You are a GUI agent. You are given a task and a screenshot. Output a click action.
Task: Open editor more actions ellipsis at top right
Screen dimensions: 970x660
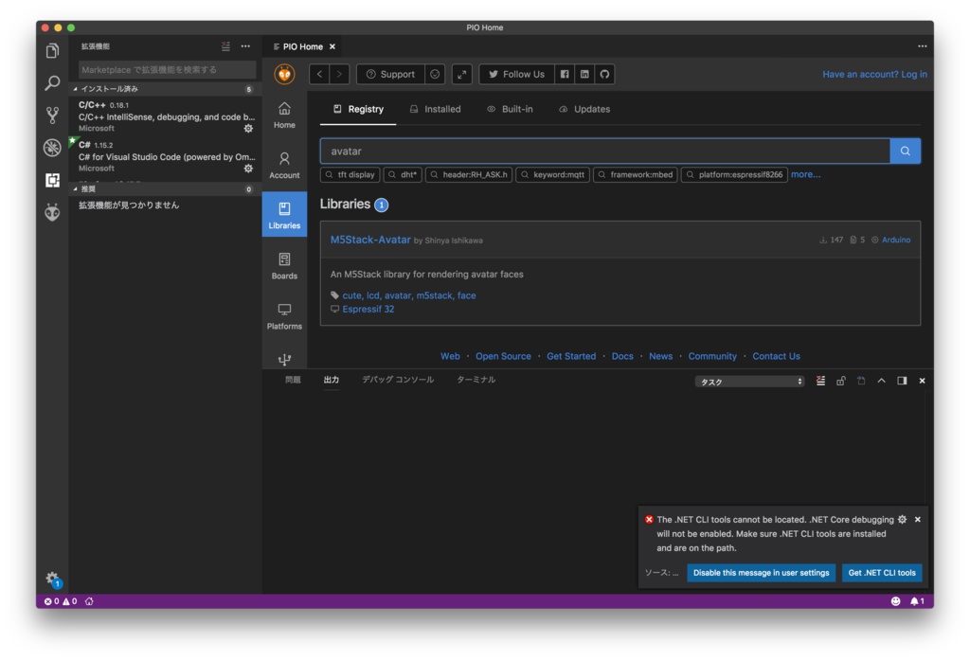pyautogui.click(x=923, y=46)
